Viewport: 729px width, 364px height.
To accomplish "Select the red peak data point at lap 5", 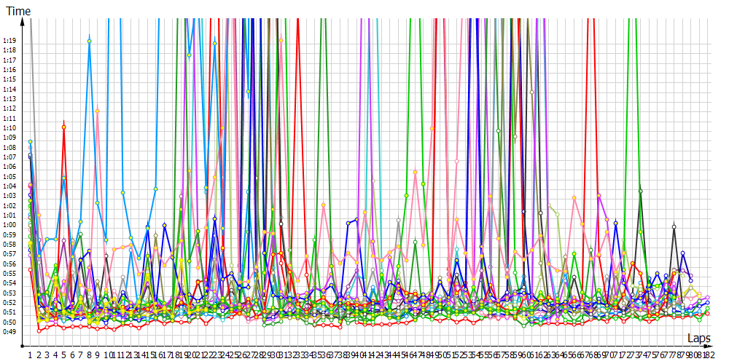I will click(x=64, y=127).
